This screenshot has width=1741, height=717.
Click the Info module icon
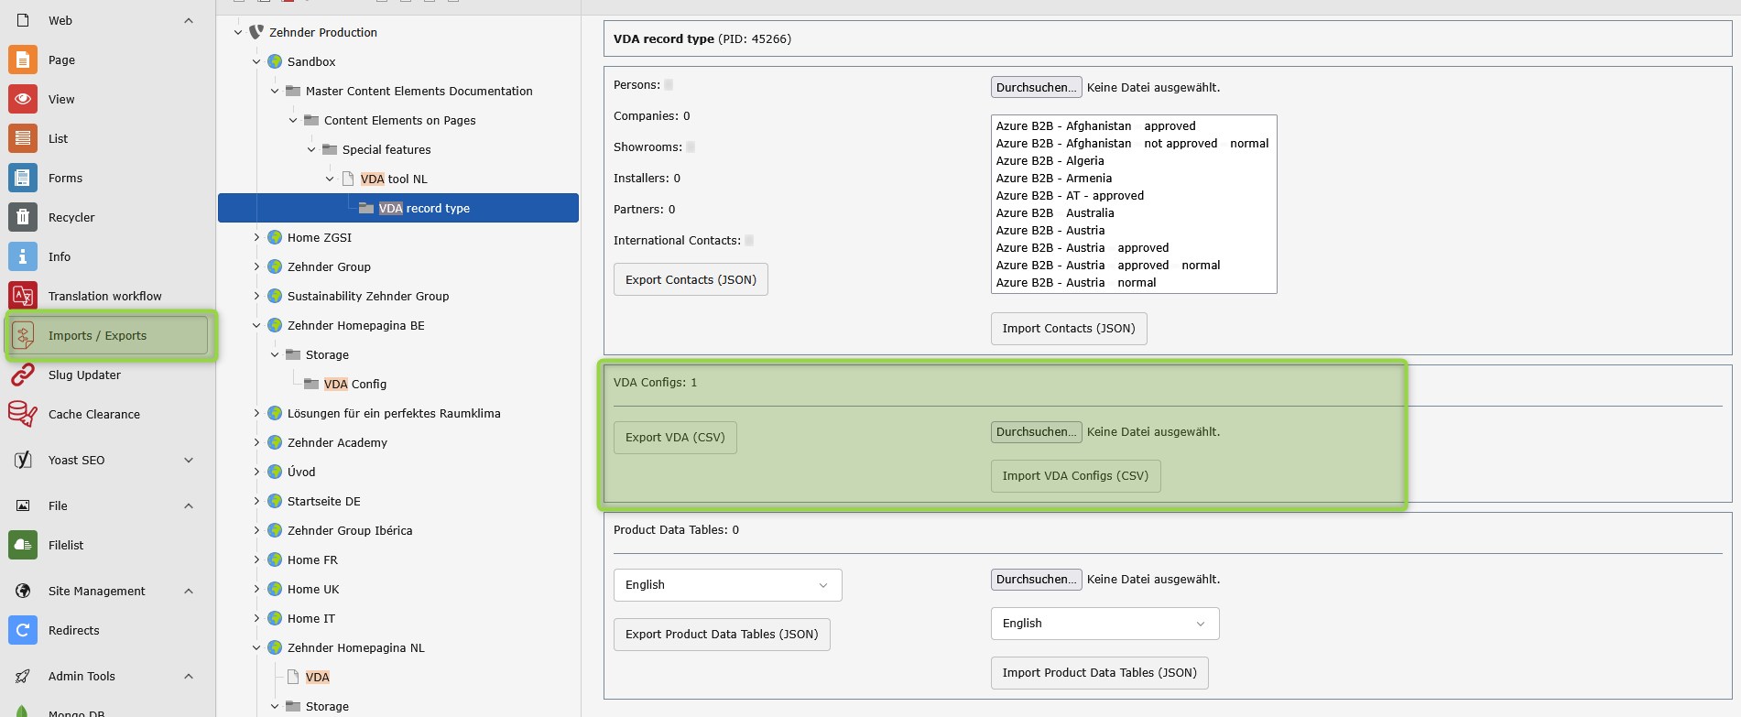[x=23, y=256]
